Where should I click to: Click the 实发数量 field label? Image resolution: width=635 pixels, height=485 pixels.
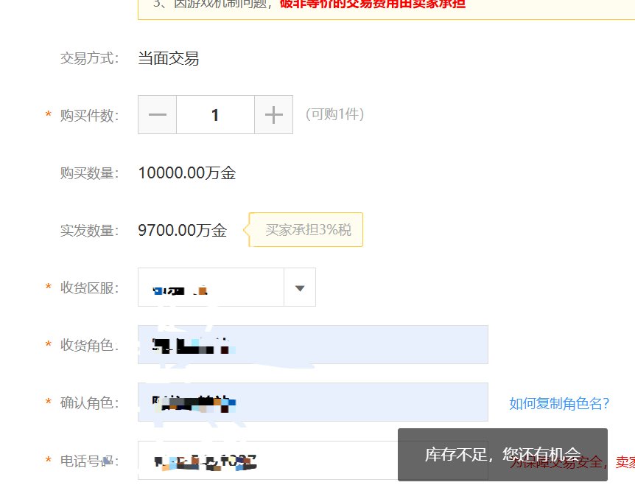coord(88,231)
